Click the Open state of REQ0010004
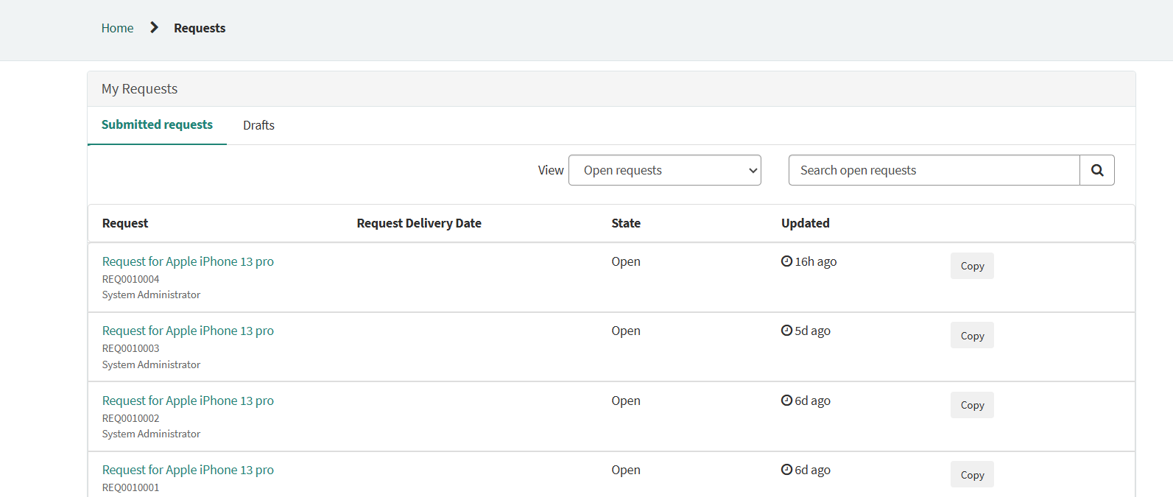The width and height of the screenshot is (1173, 497). [x=626, y=261]
